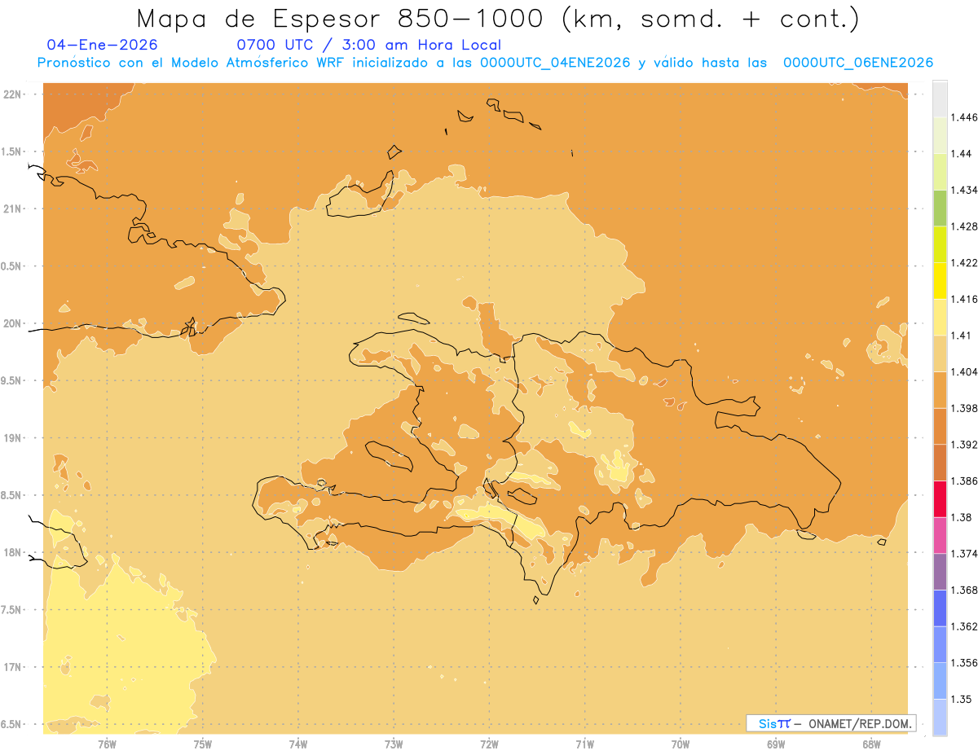The width and height of the screenshot is (978, 755).
Task: Pick the orange legend color below 1.404
Action: coord(940,389)
